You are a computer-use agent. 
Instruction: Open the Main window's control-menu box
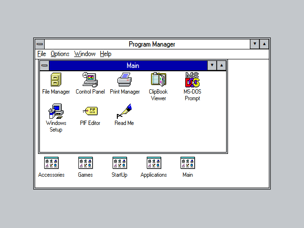point(44,66)
